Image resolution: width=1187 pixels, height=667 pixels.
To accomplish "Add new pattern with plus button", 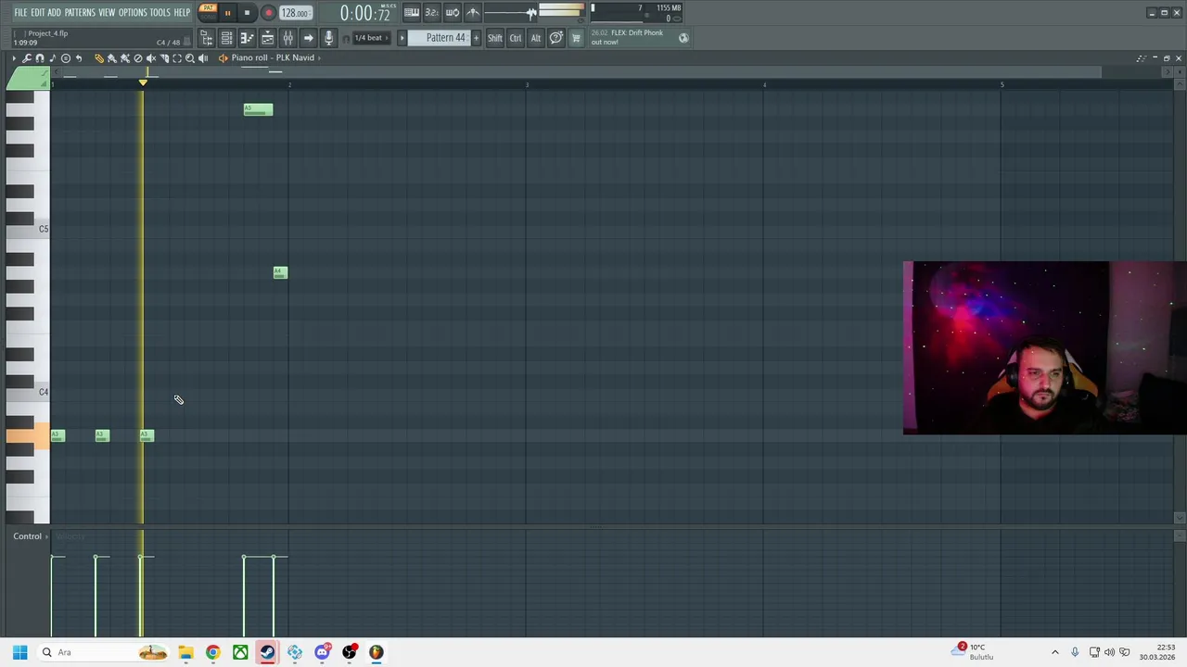I will pyautogui.click(x=477, y=38).
